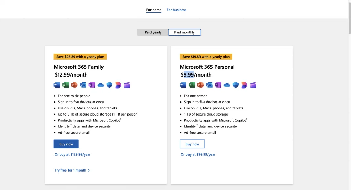Click Family 'Sign in to five devices at once'
The height and width of the screenshot is (190, 351).
(x=81, y=102)
